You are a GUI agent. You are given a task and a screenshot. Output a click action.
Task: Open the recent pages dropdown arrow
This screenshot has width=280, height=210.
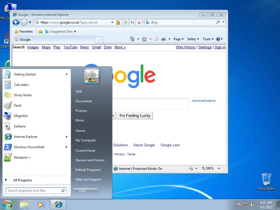click(30, 22)
